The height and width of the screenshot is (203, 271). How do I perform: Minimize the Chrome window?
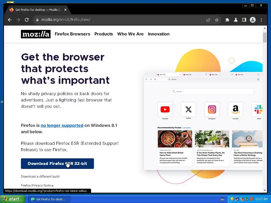(x=245, y=6)
